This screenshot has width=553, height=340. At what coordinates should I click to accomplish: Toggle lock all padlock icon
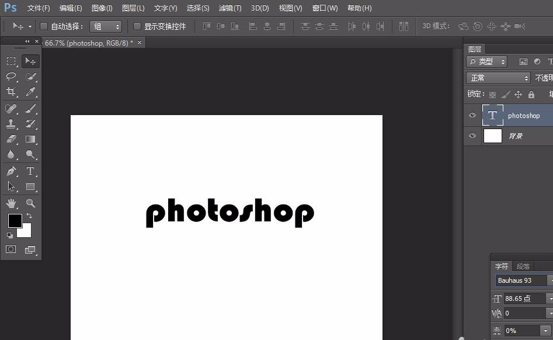click(531, 95)
